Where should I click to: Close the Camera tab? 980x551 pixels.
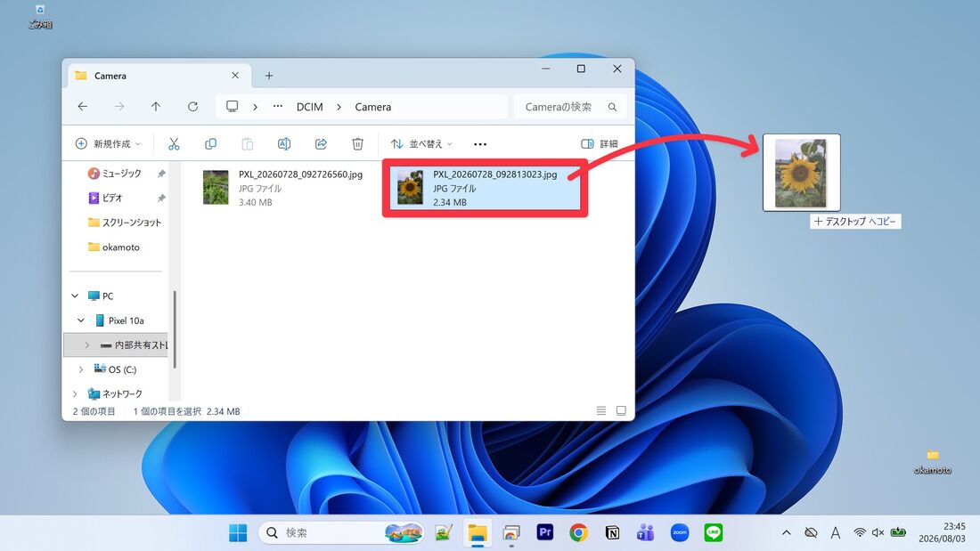coord(235,76)
